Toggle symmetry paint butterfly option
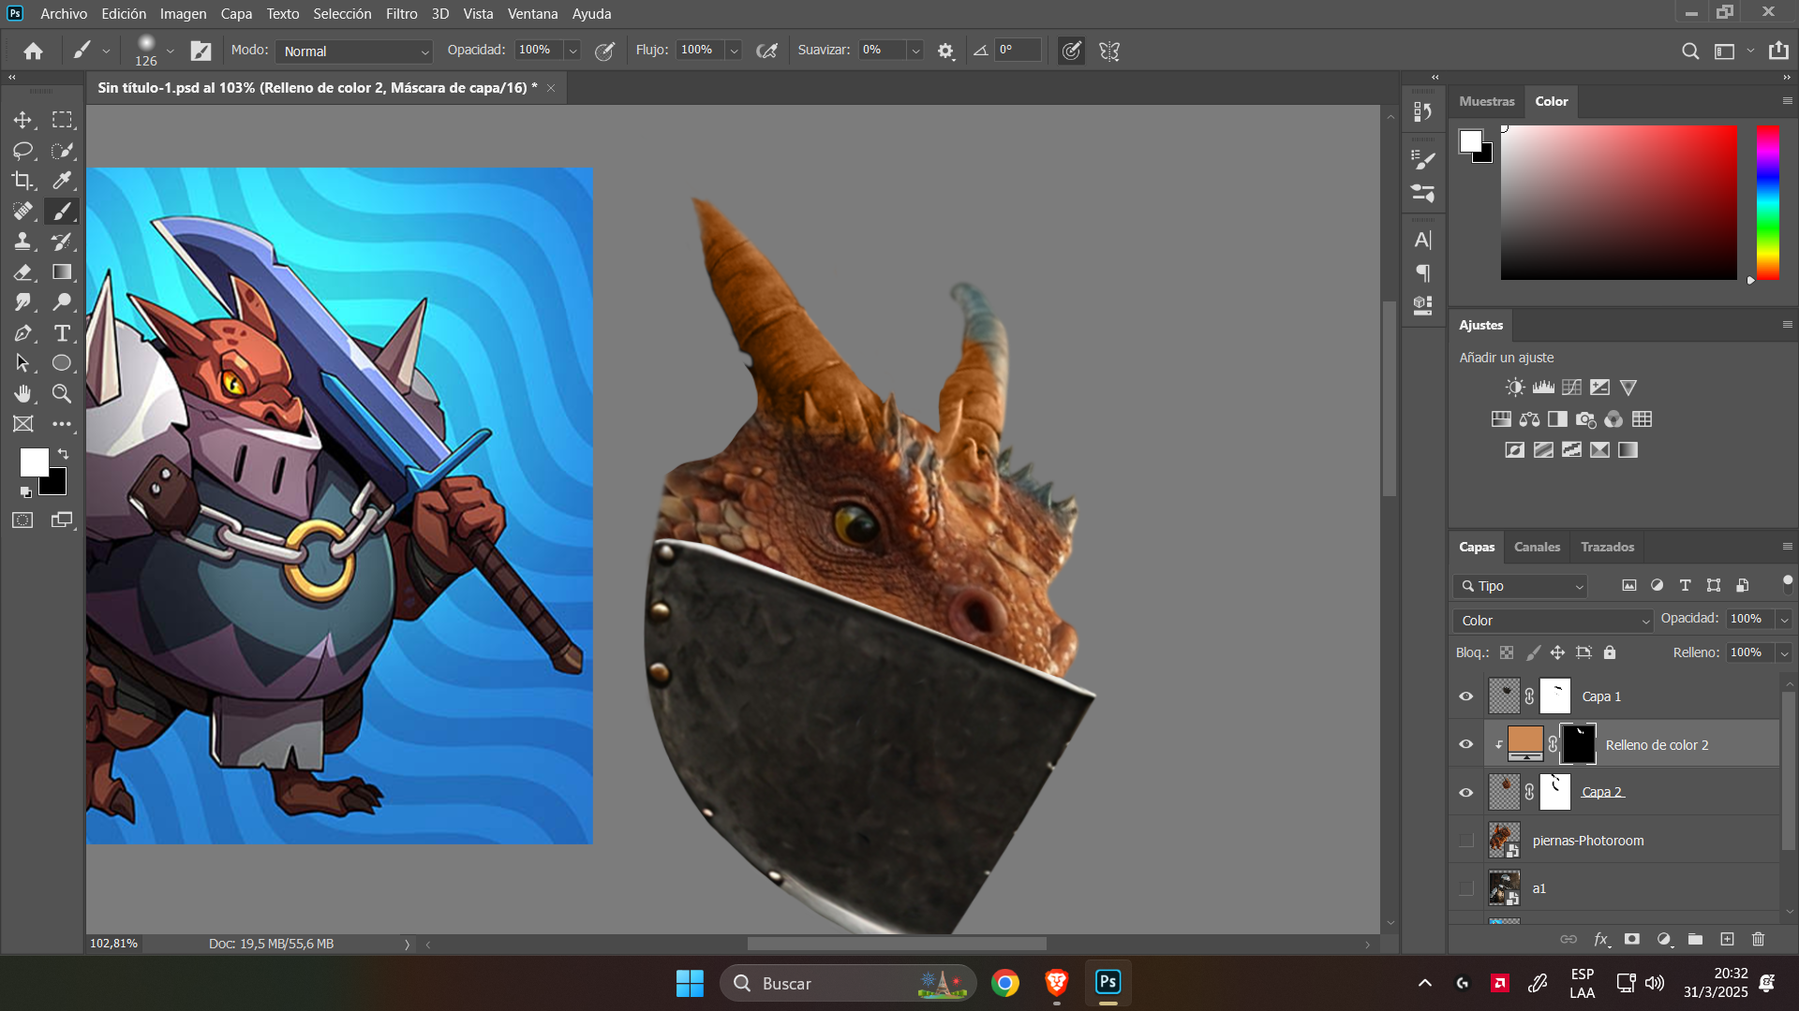 [1109, 51]
